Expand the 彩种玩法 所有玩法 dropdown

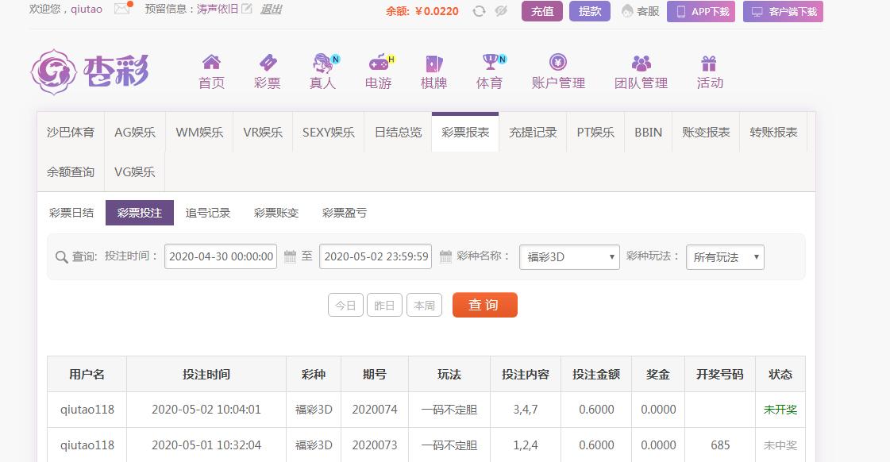pos(724,256)
